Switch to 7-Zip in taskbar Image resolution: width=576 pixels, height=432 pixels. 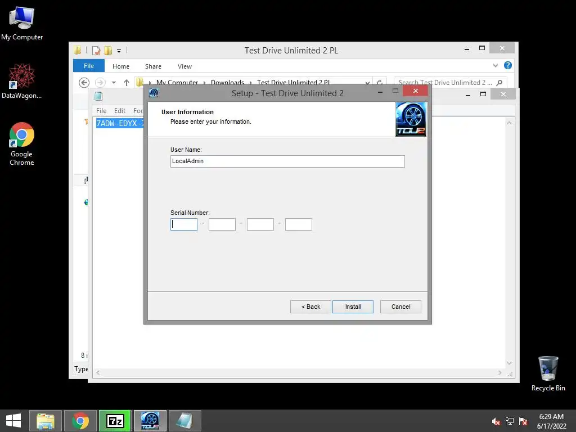(x=115, y=421)
